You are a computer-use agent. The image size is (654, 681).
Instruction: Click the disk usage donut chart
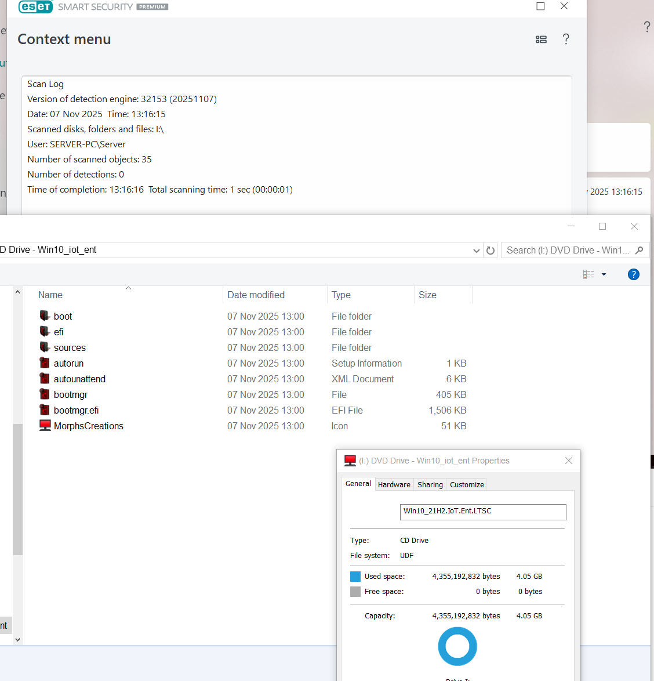457,646
